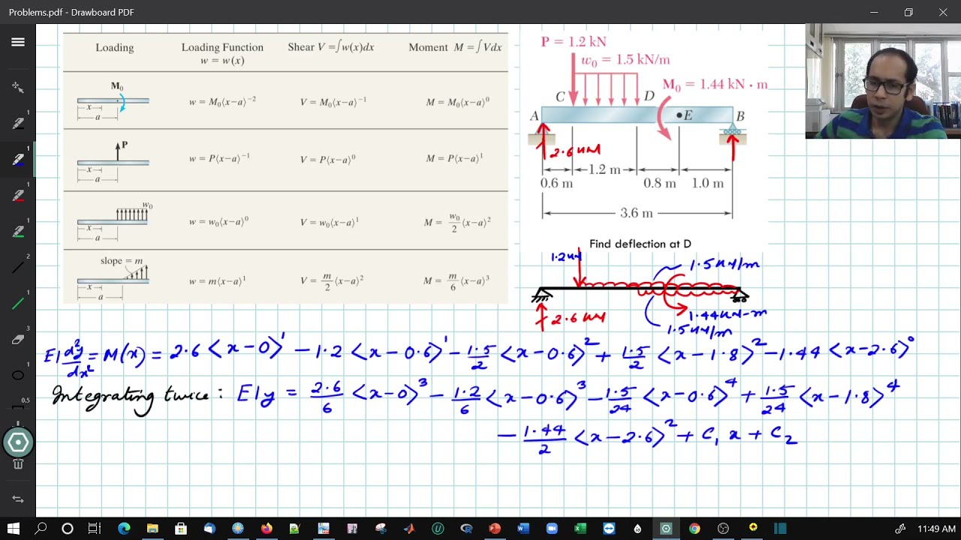Select the eraser tool
The height and width of the screenshot is (540, 961).
(18, 339)
